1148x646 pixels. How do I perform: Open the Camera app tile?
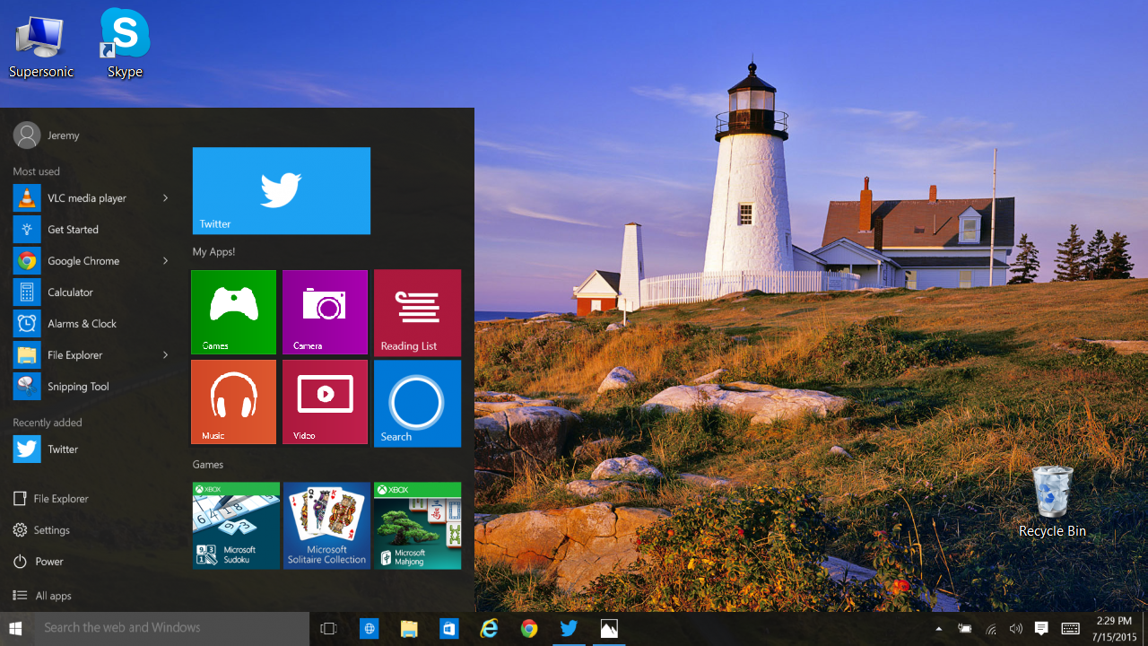325,311
